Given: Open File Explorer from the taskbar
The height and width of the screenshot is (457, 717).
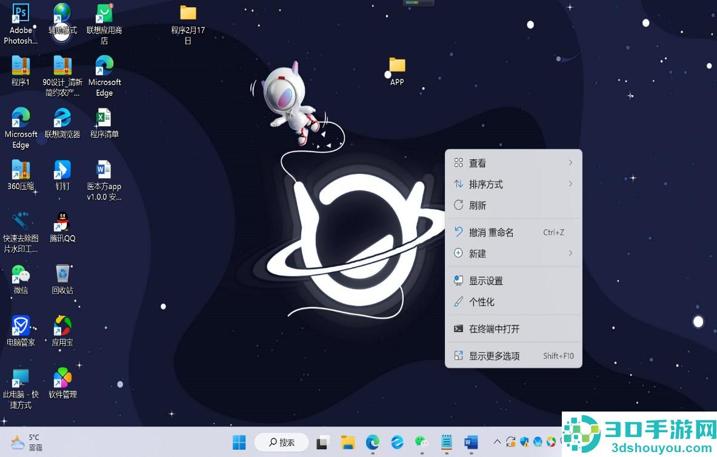Looking at the screenshot, I should click(x=347, y=442).
